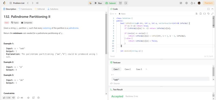
Task: Star the problem as favorite
Action: tap(28, 98)
